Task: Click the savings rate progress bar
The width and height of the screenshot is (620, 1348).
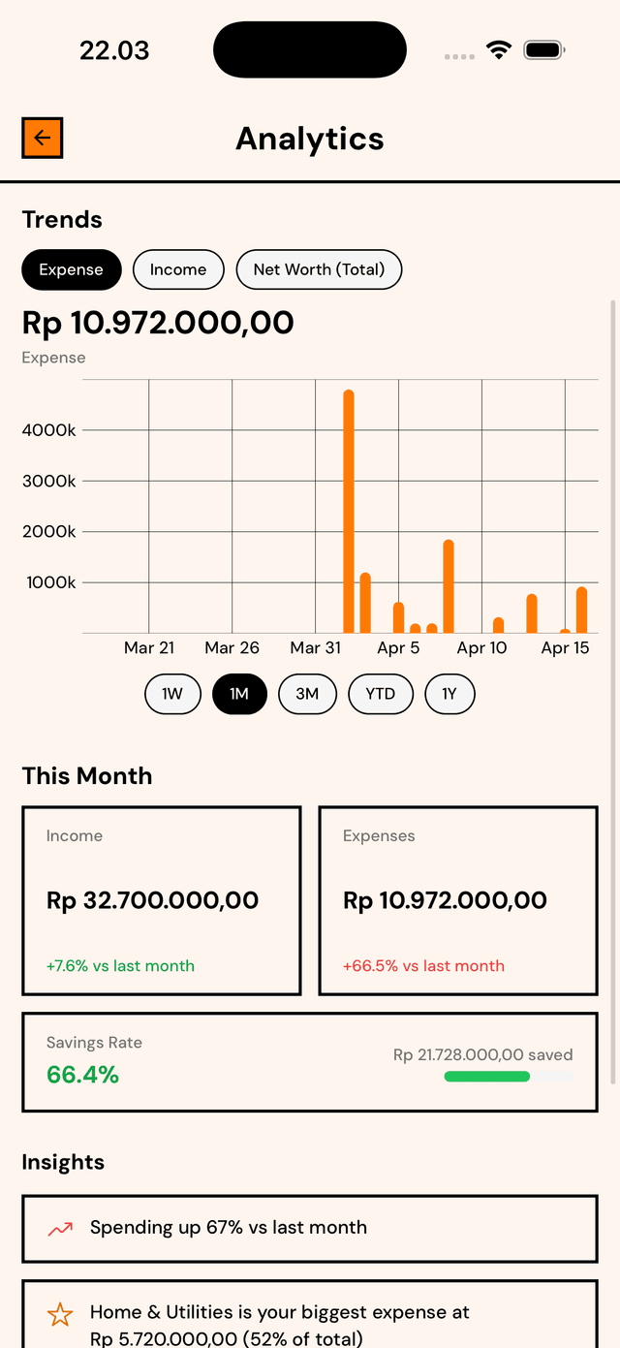Action: pos(508,1076)
